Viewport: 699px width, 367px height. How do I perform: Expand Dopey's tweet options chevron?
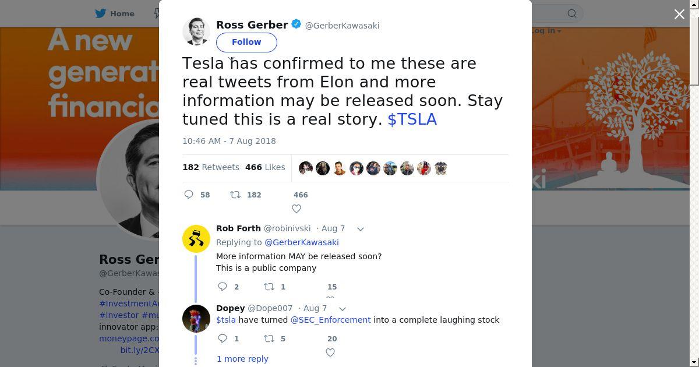tap(343, 309)
